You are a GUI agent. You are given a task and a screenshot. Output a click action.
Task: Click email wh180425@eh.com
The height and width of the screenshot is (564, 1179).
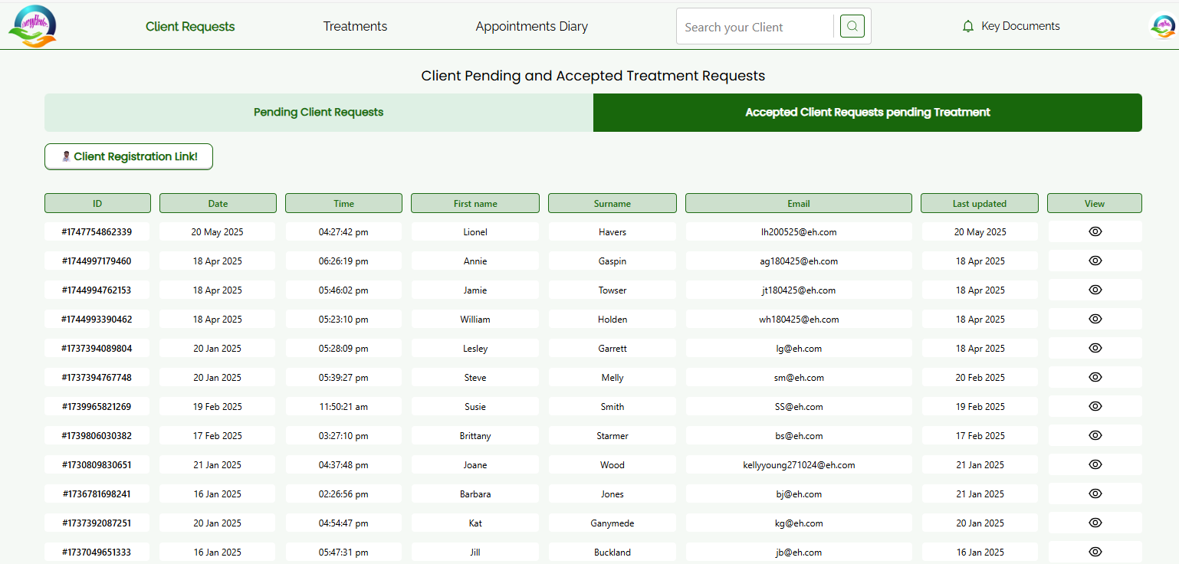pyautogui.click(x=799, y=320)
